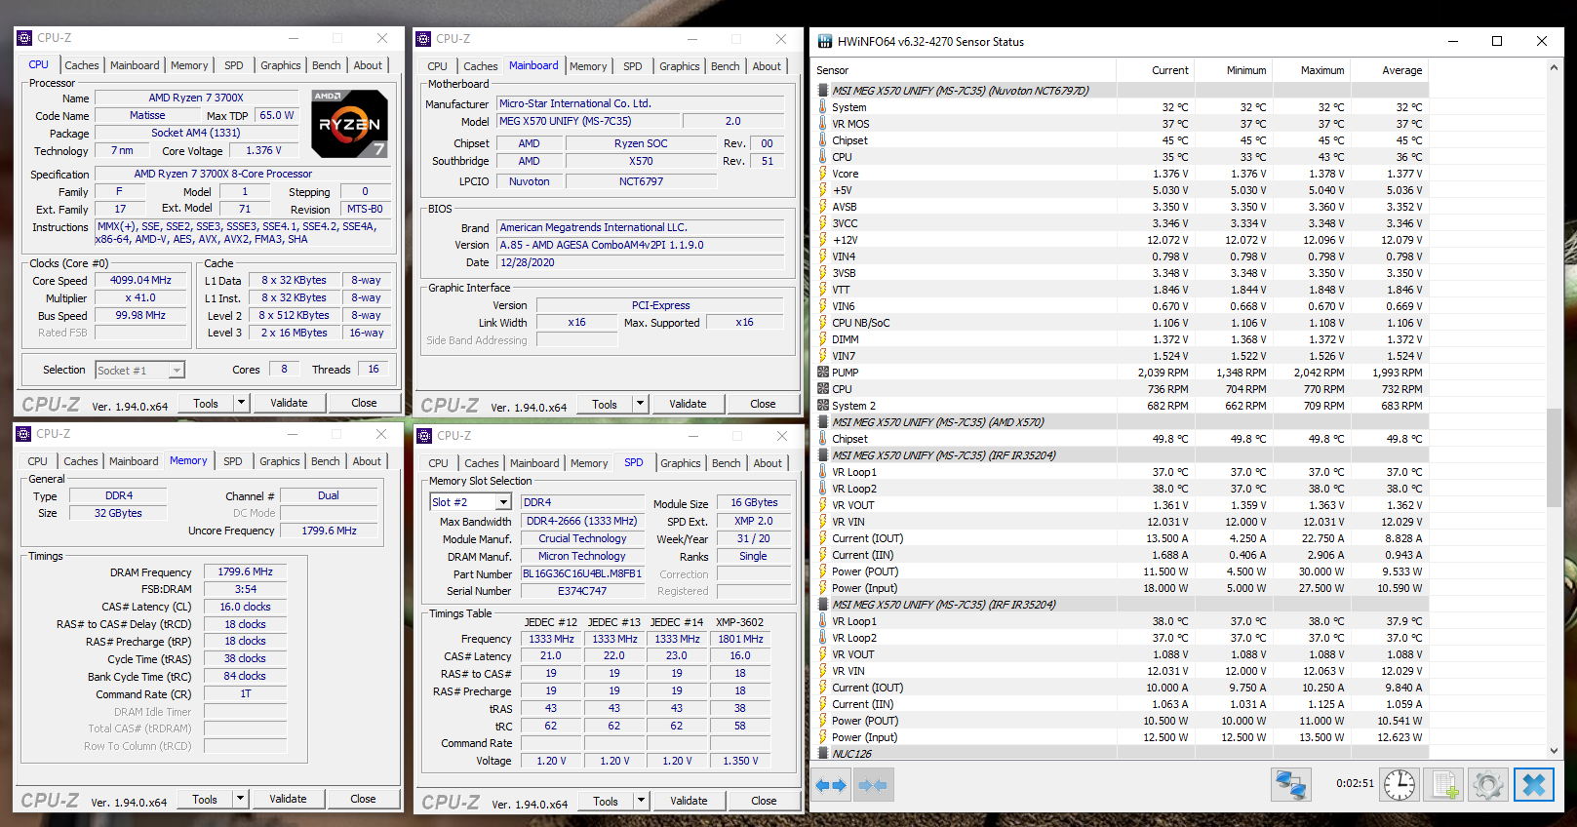Click the lightning icon beside +12V
Image resolution: width=1577 pixels, height=827 pixels.
[x=823, y=240]
